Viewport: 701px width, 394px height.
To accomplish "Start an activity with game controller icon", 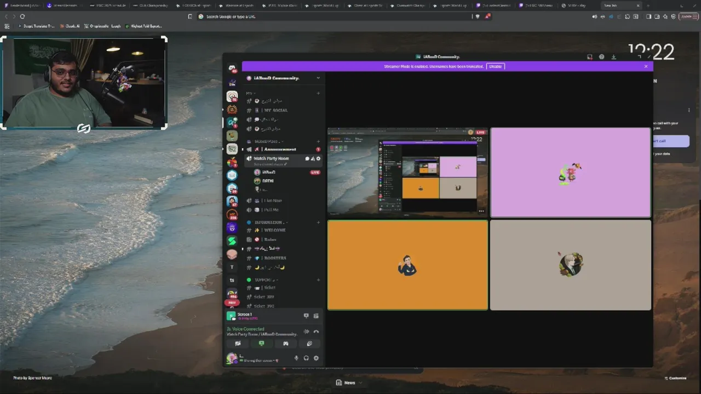I will (x=285, y=344).
